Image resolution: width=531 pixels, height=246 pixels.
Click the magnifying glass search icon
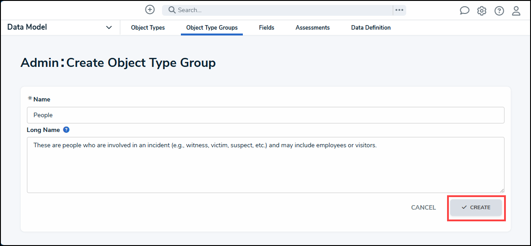pos(171,10)
